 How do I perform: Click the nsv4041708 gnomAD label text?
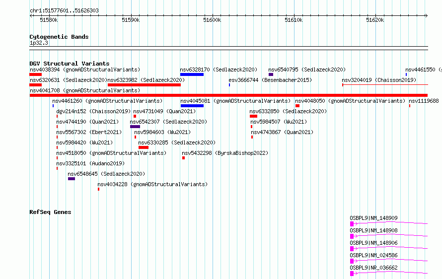tap(85, 90)
